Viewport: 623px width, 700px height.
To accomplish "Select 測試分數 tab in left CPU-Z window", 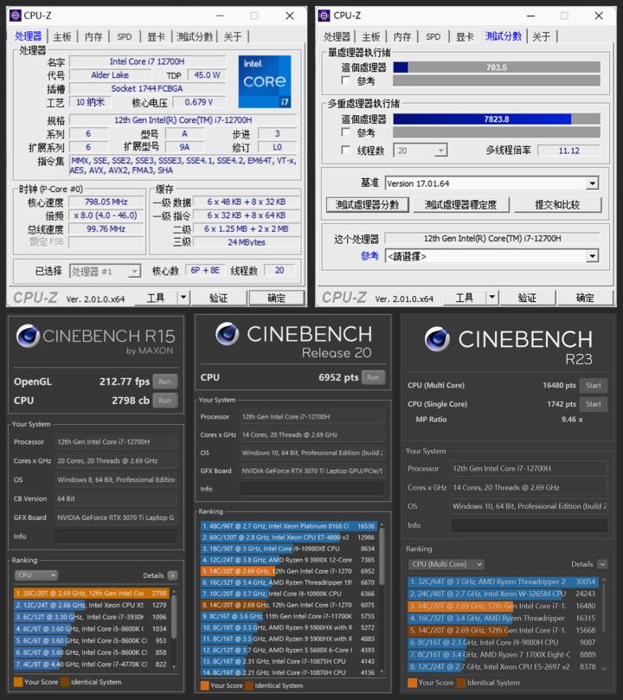I will 195,36.
